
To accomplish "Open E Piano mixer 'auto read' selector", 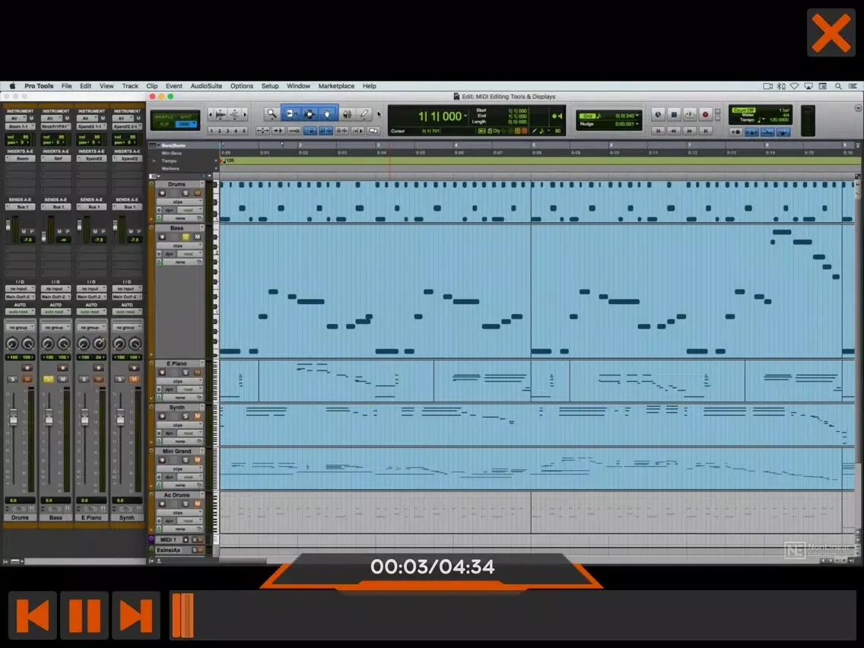I will coord(91,312).
